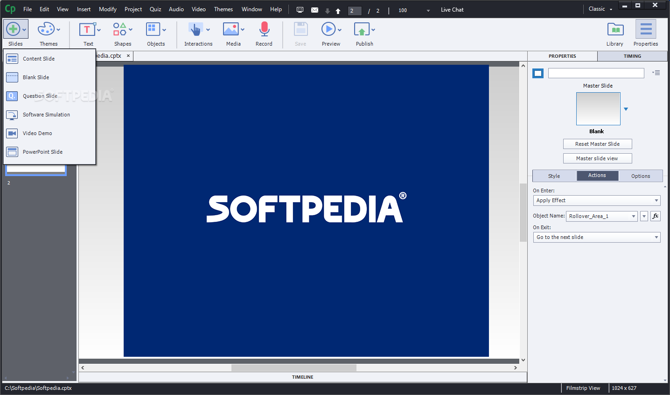Click the slide icon next to name field

pos(538,73)
